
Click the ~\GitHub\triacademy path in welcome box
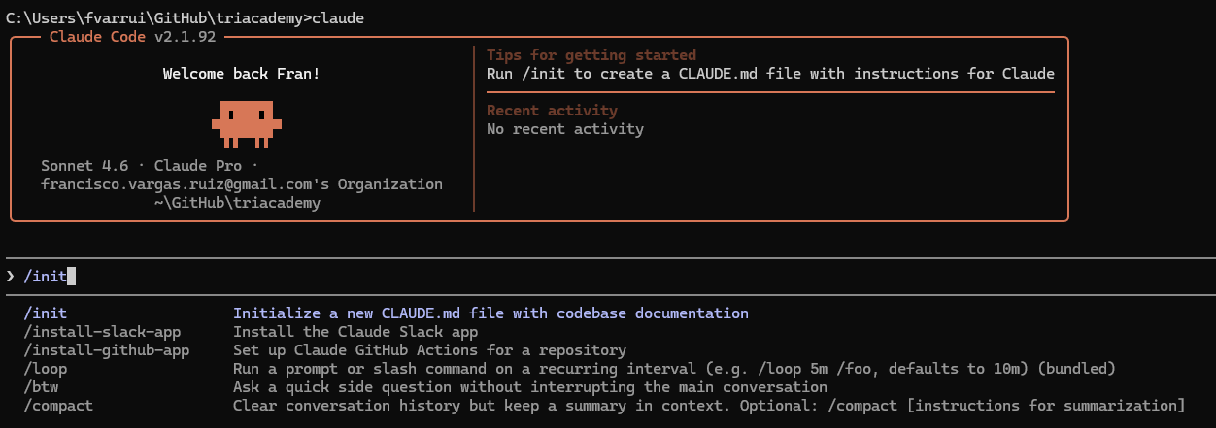237,203
